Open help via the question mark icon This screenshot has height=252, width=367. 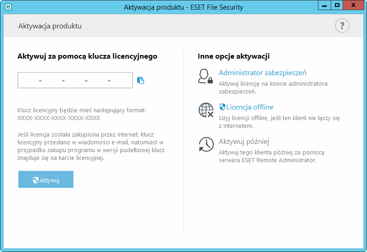(342, 26)
